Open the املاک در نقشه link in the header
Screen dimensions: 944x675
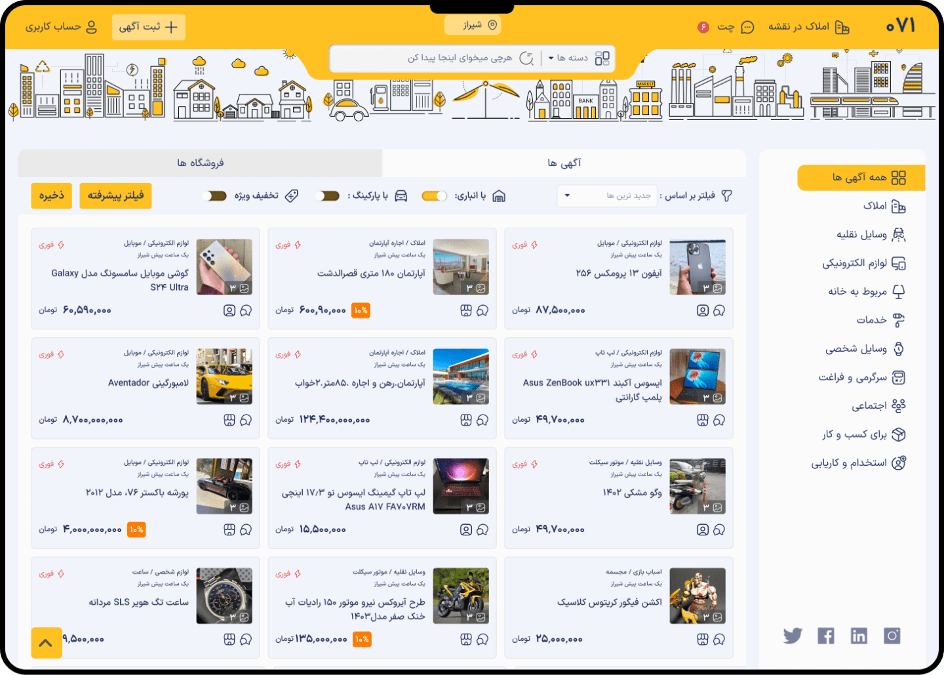pyautogui.click(x=809, y=27)
